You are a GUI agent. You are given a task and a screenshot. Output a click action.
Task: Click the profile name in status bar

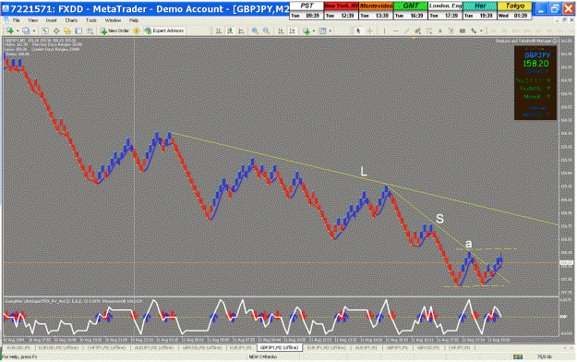[x=263, y=356]
